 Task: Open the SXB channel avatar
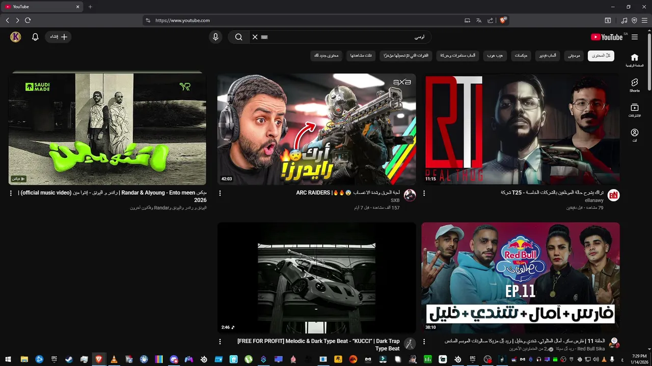(x=410, y=195)
